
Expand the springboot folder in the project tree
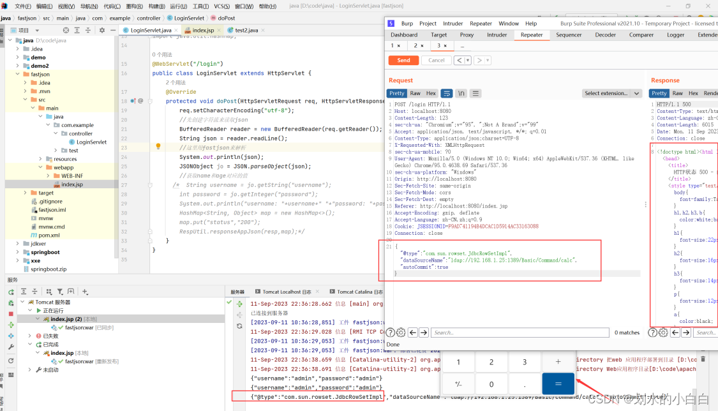[17, 252]
